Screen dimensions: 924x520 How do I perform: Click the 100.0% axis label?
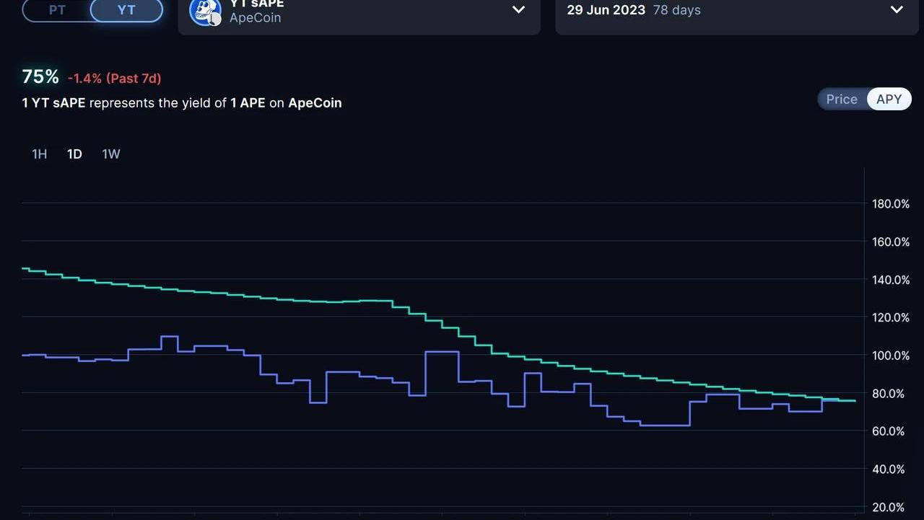click(891, 356)
